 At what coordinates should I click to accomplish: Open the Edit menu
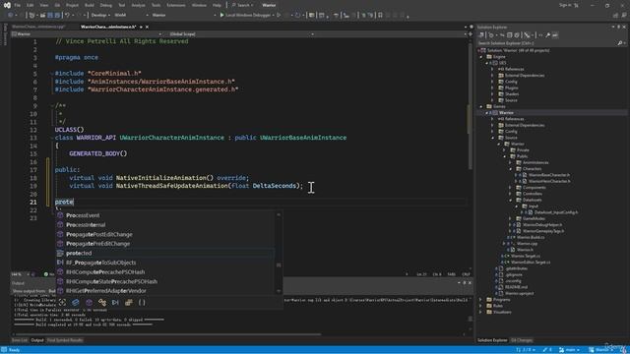point(31,5)
